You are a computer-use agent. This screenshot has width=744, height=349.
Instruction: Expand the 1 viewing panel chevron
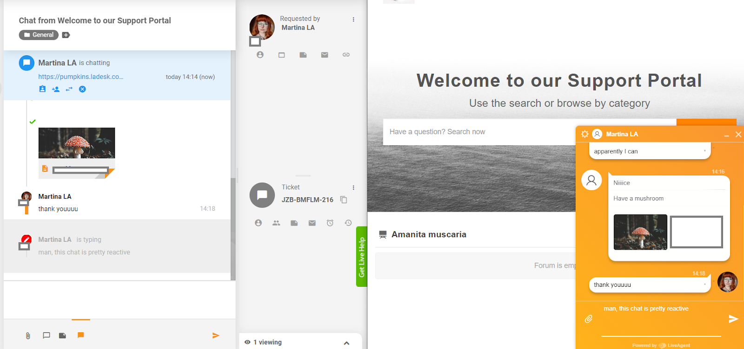pyautogui.click(x=346, y=343)
